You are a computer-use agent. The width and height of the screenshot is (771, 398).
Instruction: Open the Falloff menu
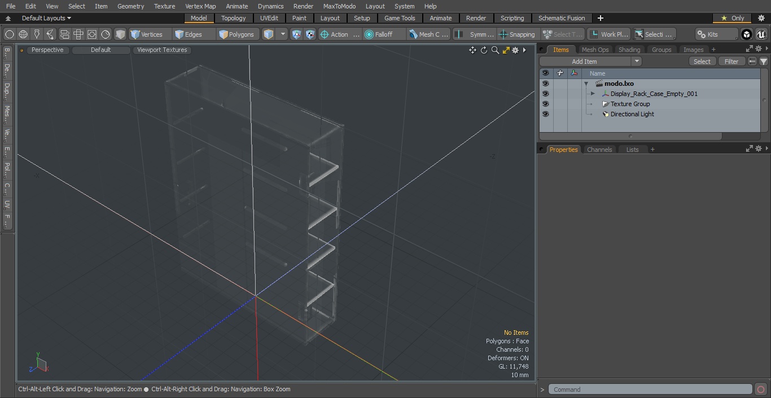pos(384,34)
